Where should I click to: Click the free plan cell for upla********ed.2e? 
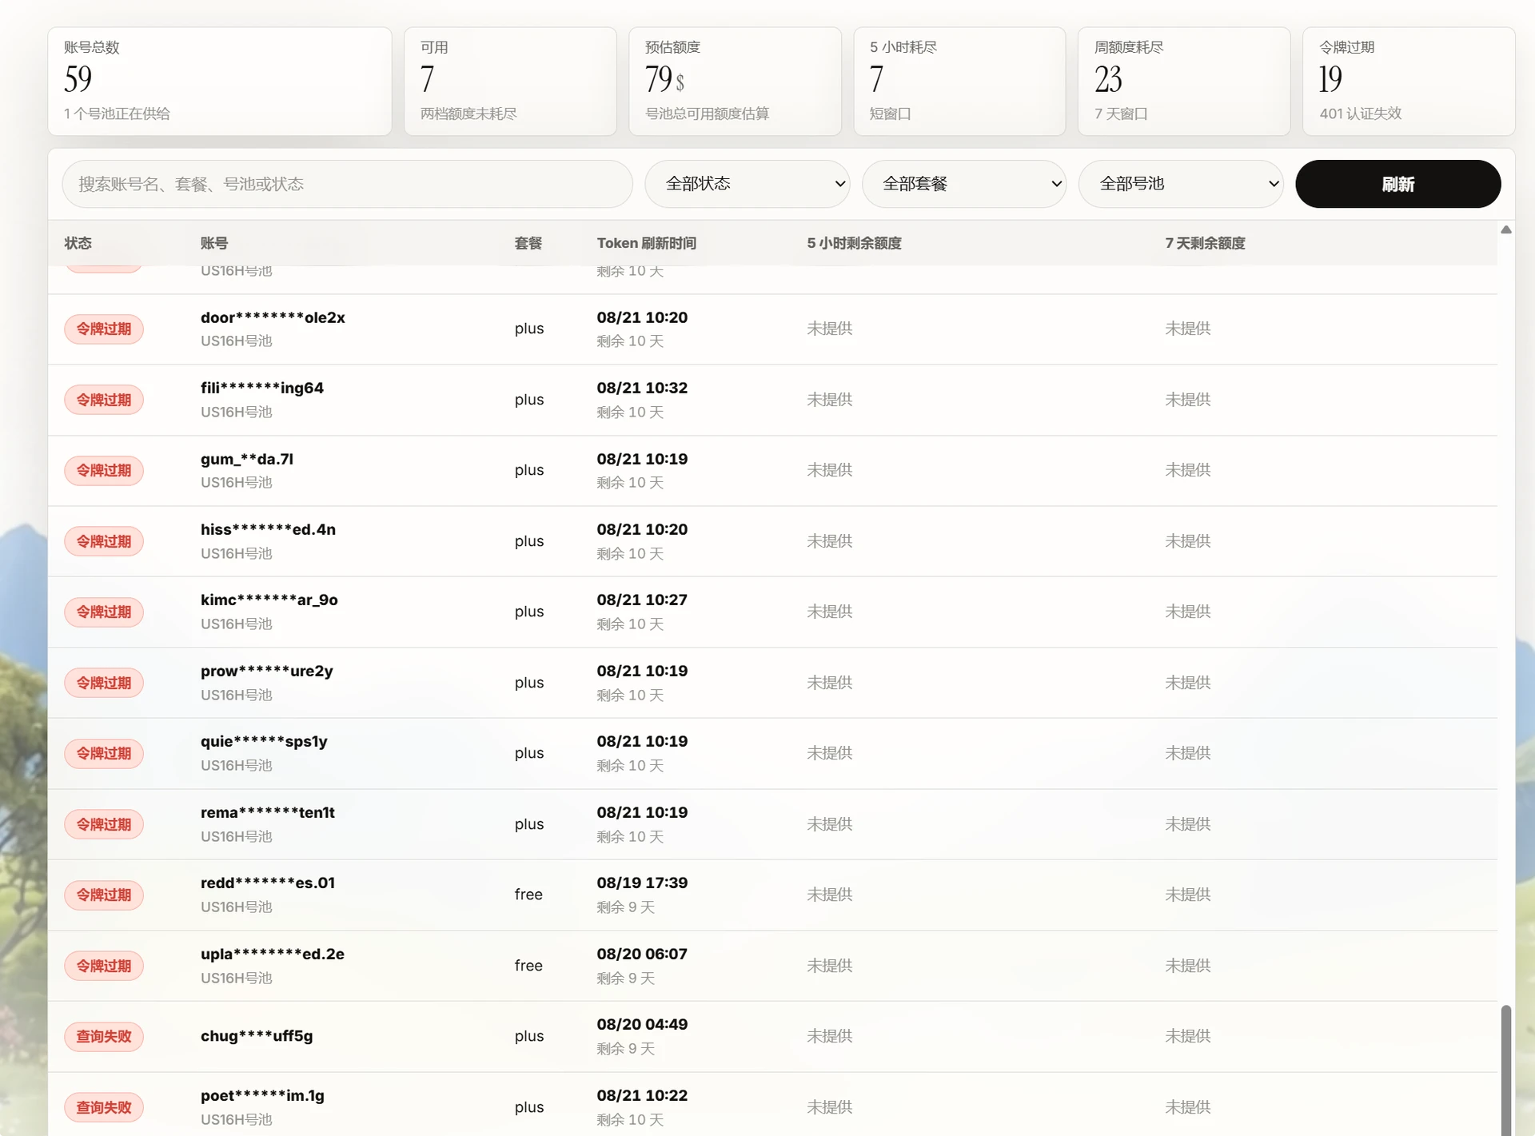528,966
